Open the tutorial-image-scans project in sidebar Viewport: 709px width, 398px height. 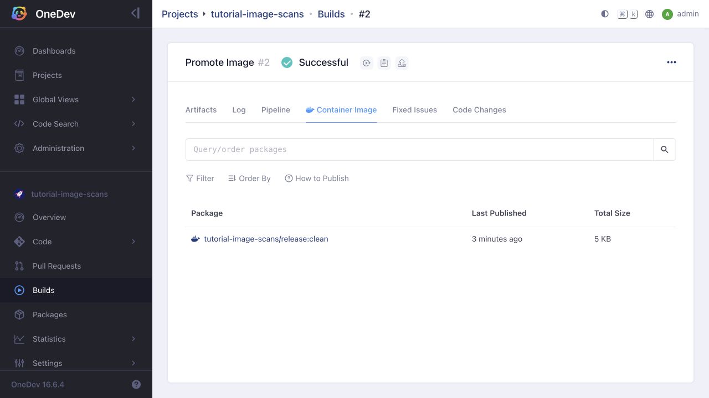coord(69,194)
